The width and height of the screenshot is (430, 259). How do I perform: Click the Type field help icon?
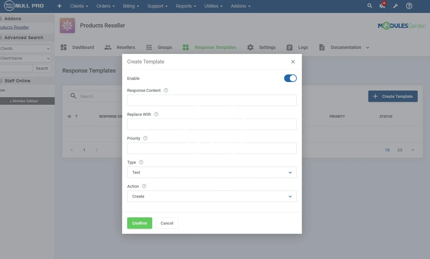141,162
